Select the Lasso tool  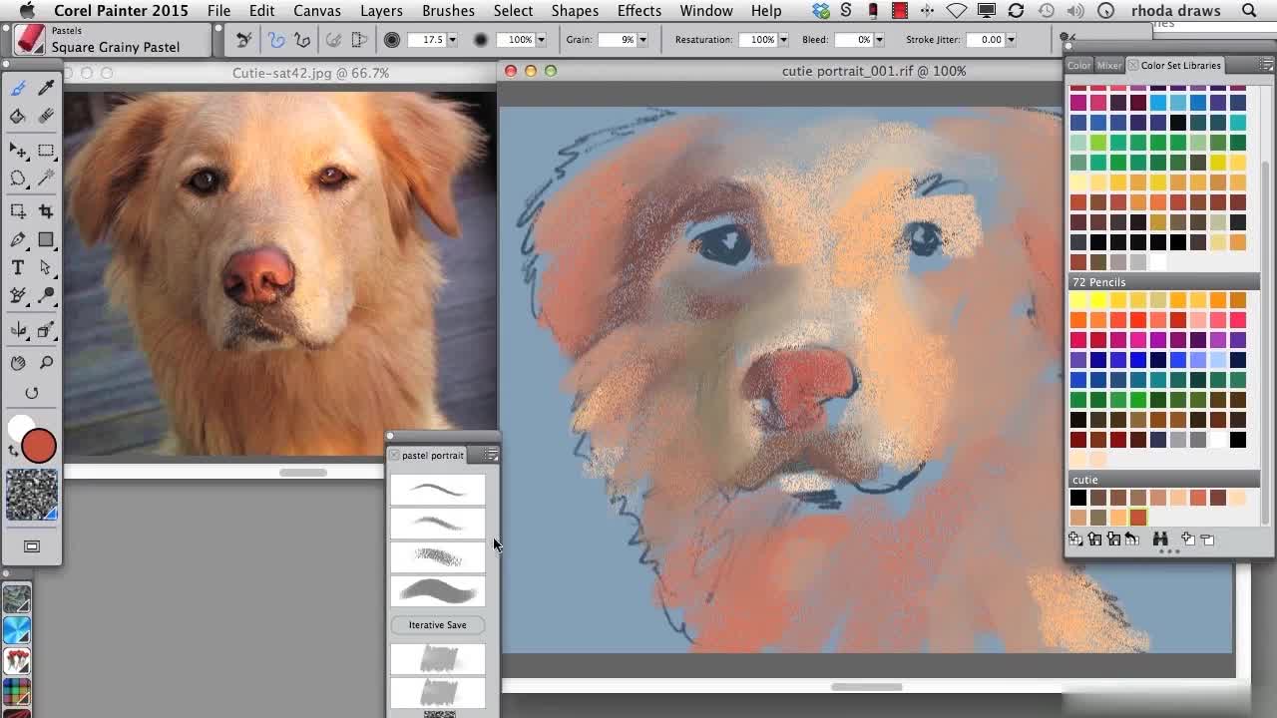pos(18,179)
